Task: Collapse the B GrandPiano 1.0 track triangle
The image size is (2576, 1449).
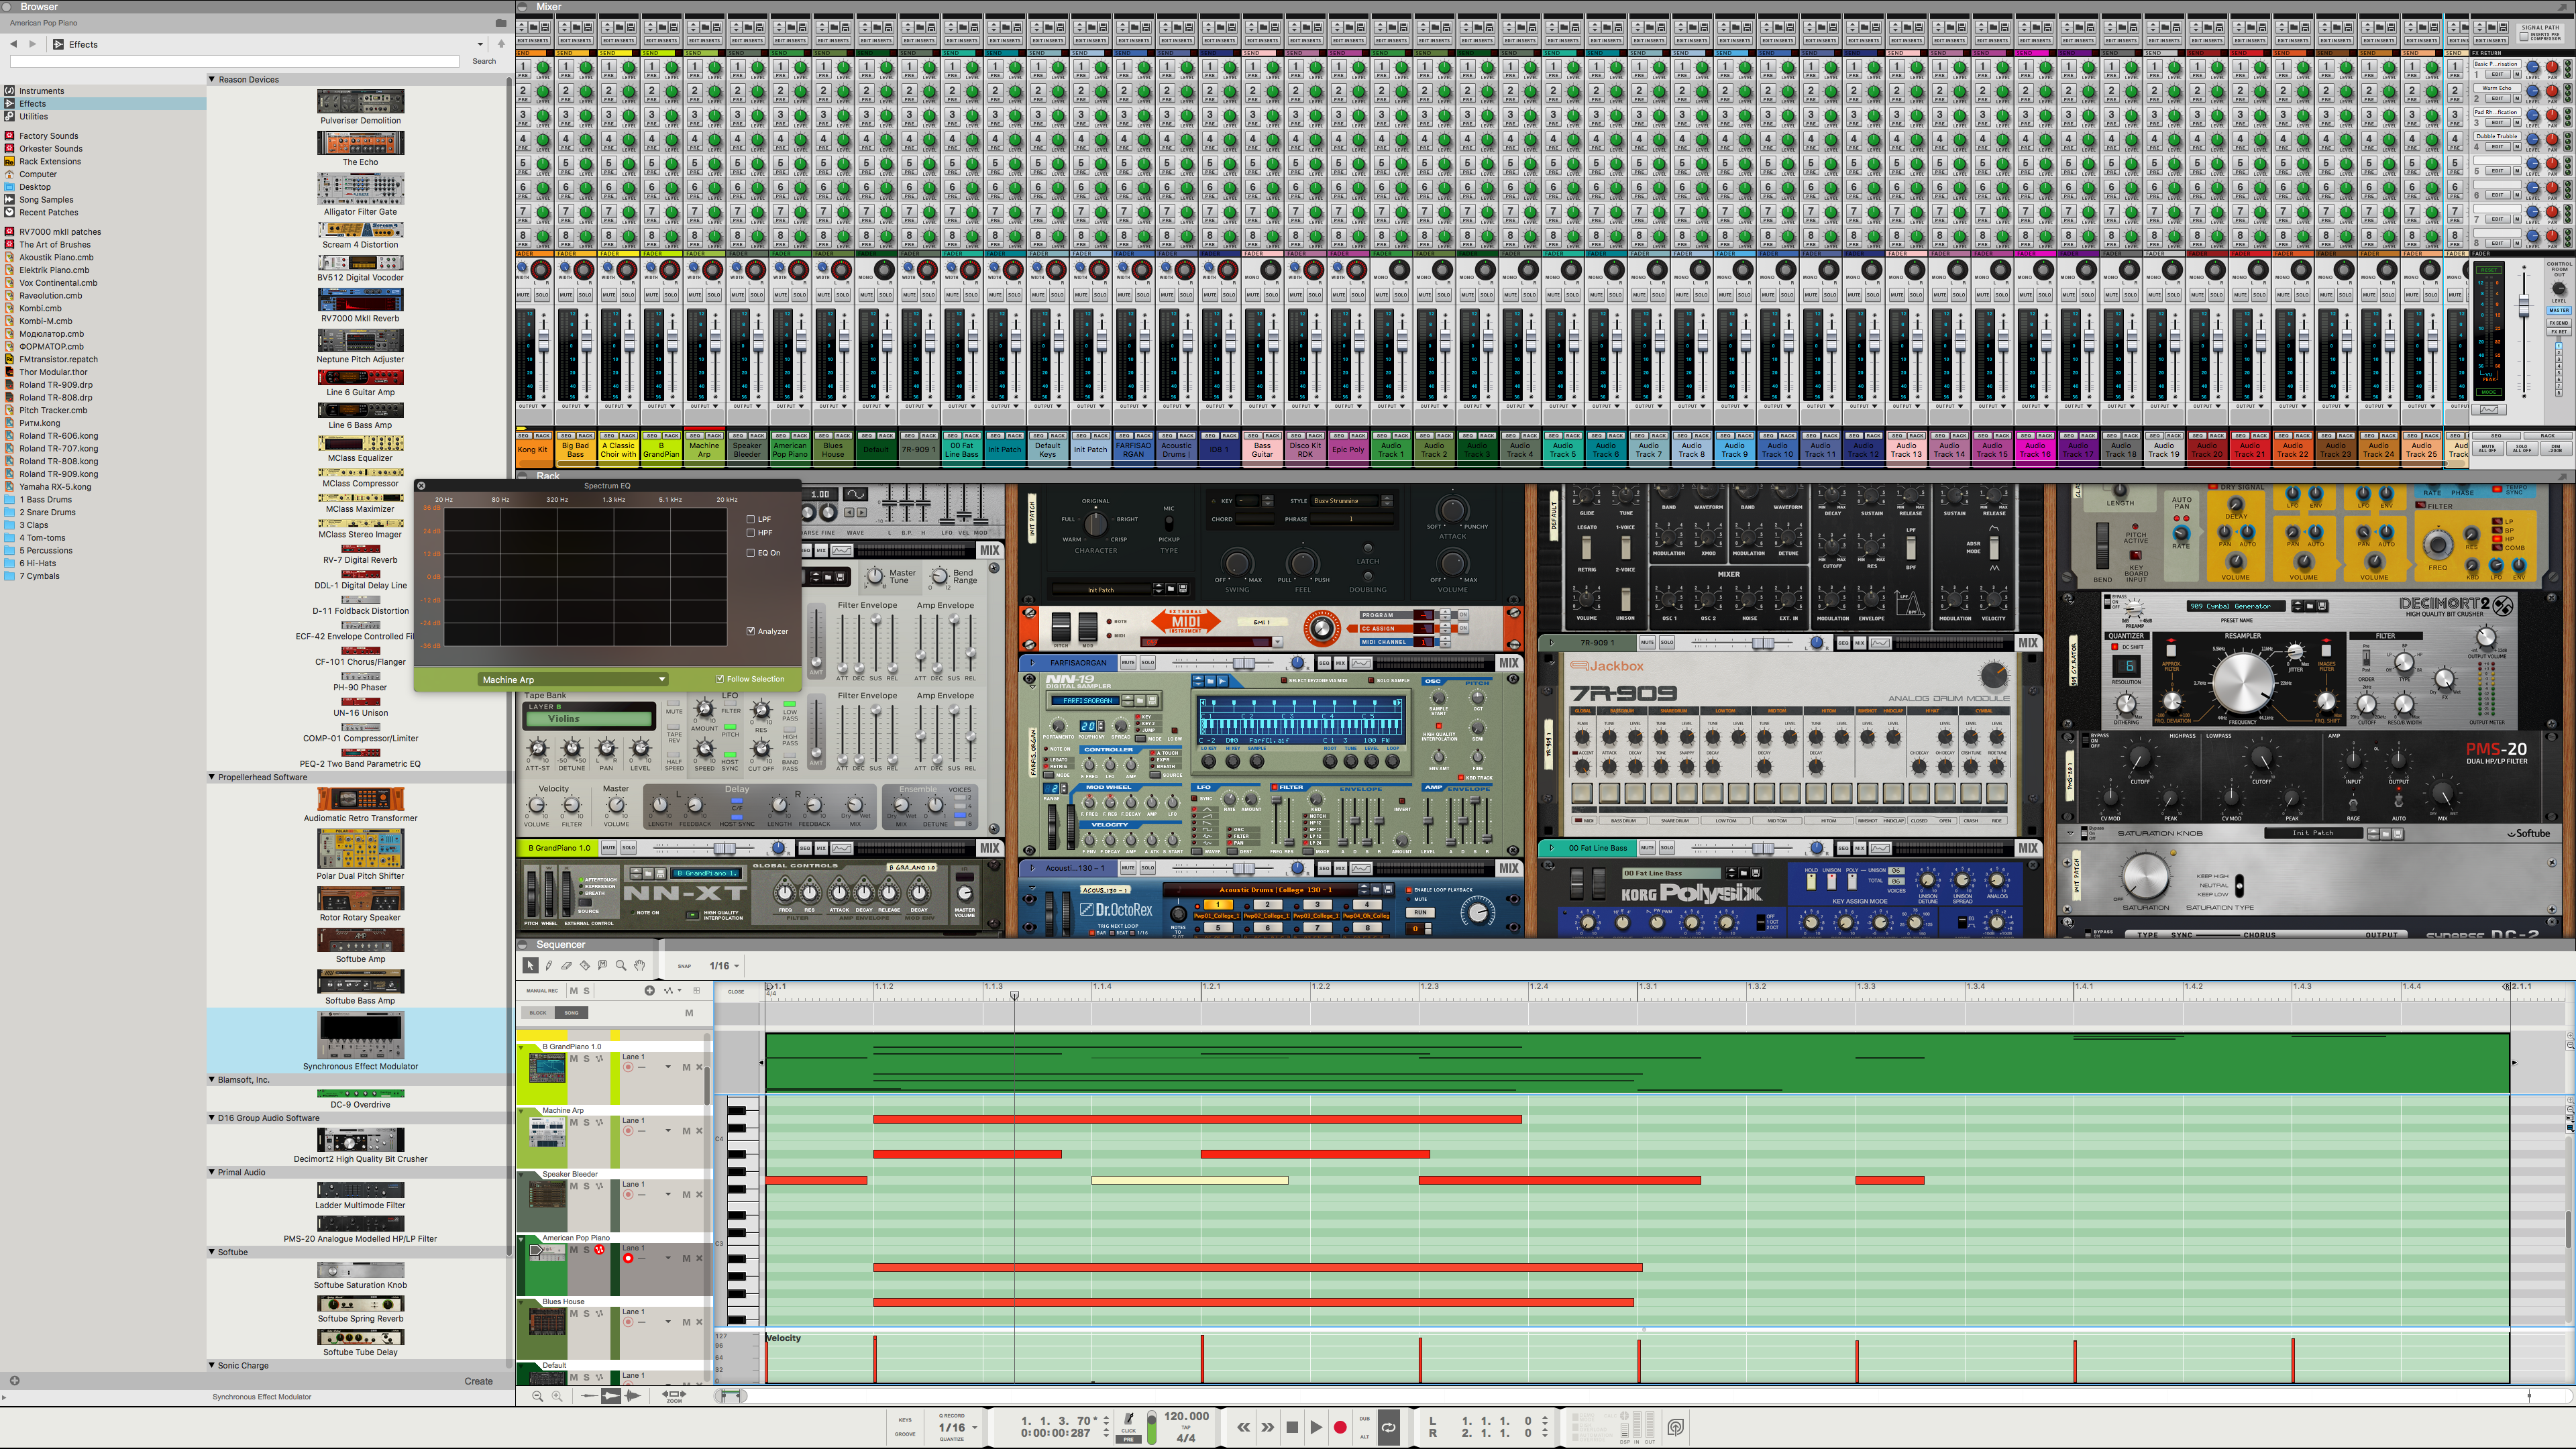Action: tap(522, 1047)
